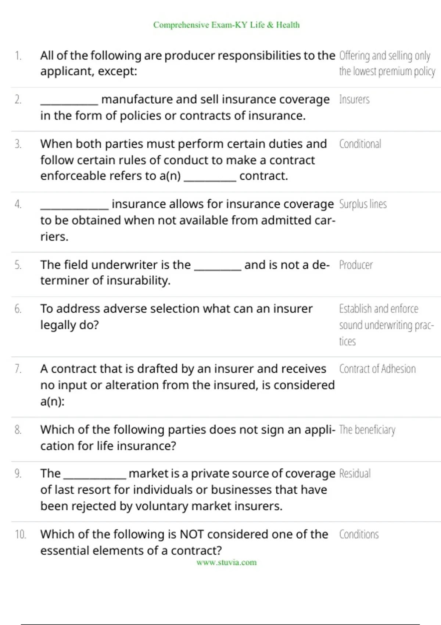Viewport: 441px width, 625px height.
Task: Click the 'Conditional' answer text
Action: (x=360, y=144)
